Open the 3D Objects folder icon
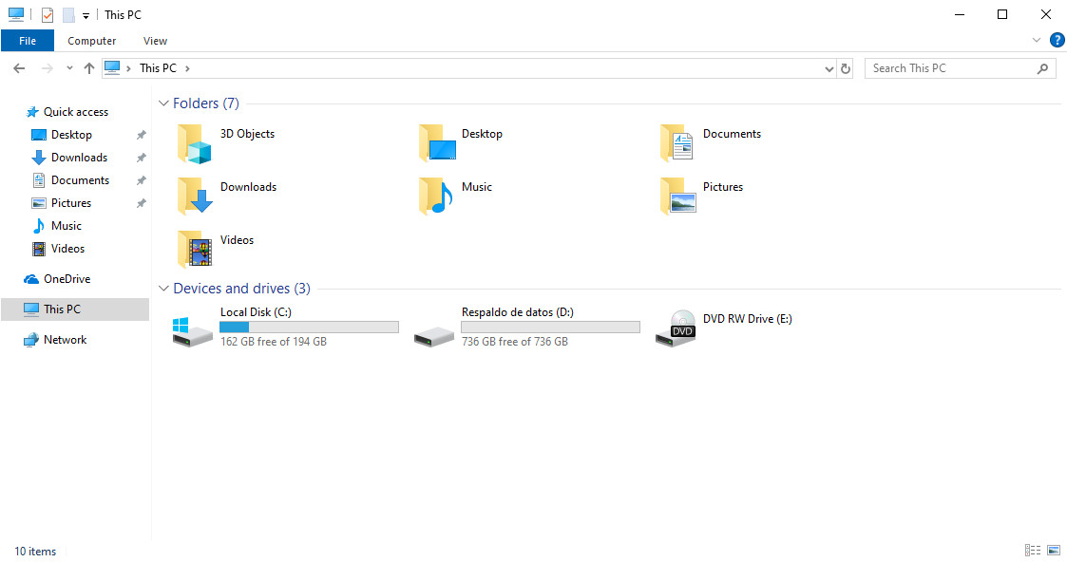 [x=195, y=143]
